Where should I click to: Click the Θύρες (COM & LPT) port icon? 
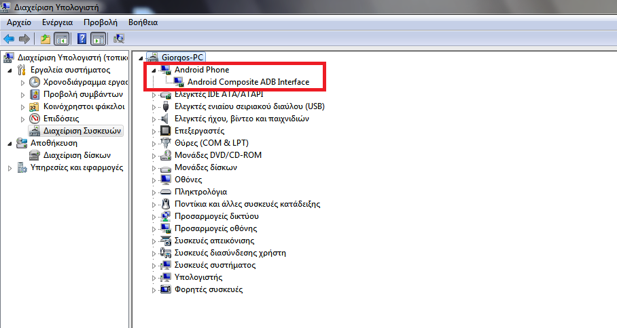(166, 143)
